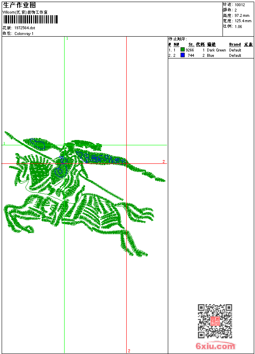Click the green knight embroidery design preview
This screenshot has width=255, height=354.
[x=85, y=194]
